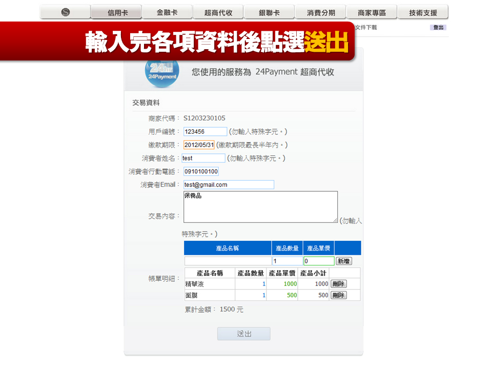Screen dimensions: 492x369
Task: Click inside the 交易內容 text area
Action: coord(260,206)
